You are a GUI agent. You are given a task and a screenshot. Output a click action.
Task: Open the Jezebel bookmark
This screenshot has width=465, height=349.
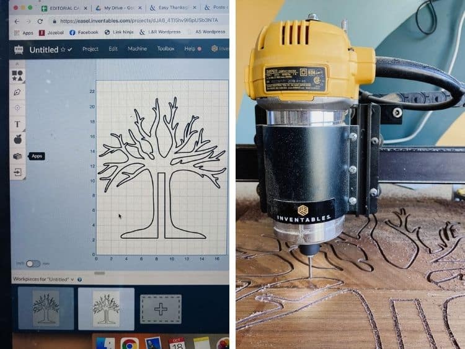51,33
